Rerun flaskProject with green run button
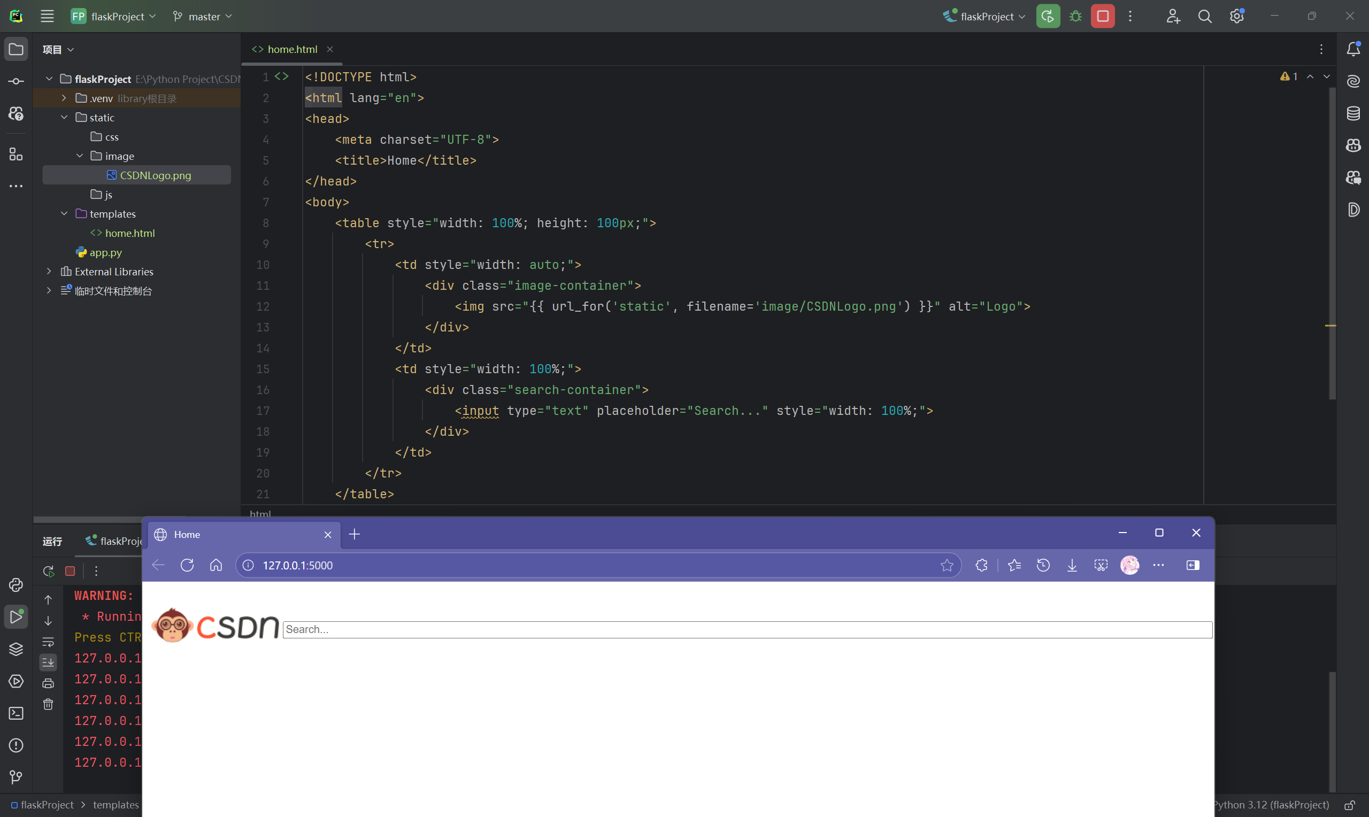The height and width of the screenshot is (817, 1369). pyautogui.click(x=1048, y=16)
